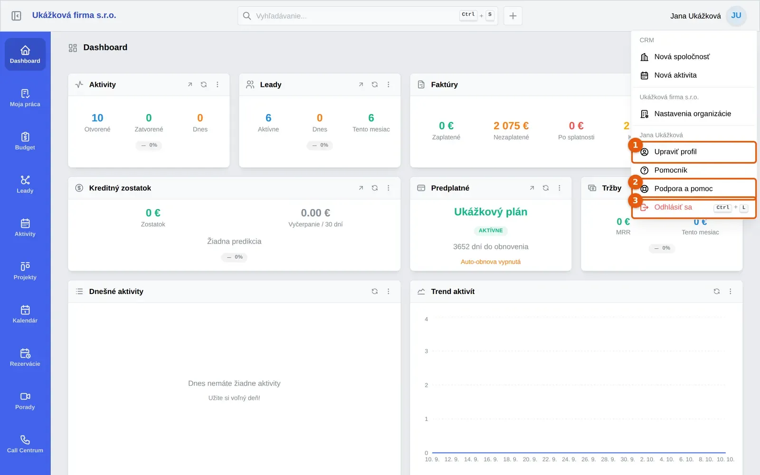Click the AKTÍVNE status badge
This screenshot has width=760, height=475.
coord(491,230)
